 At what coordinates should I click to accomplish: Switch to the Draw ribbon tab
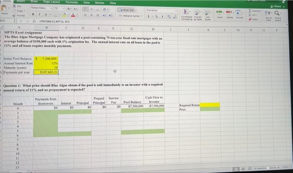pos(34,1)
